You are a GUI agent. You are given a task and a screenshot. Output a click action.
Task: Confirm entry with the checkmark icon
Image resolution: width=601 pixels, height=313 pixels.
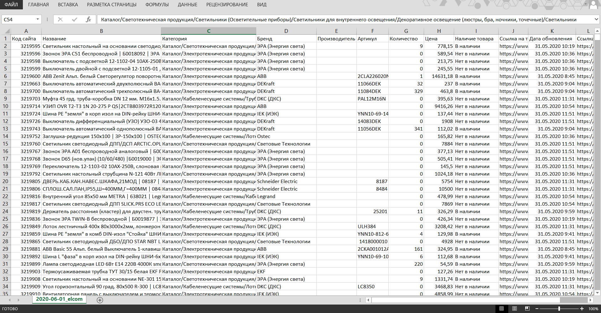[74, 19]
